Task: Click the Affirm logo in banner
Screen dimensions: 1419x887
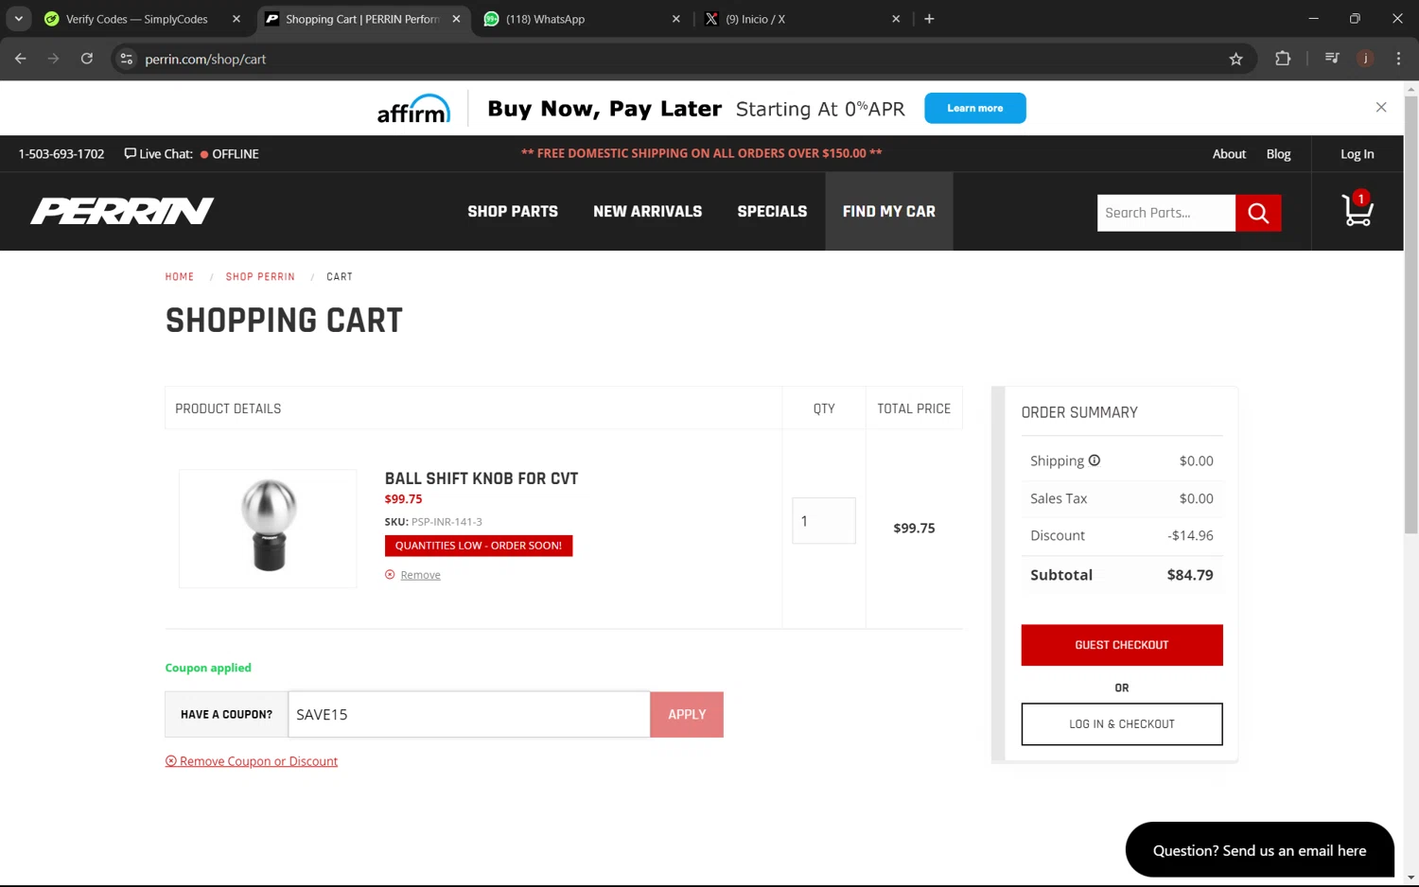Action: [413, 109]
